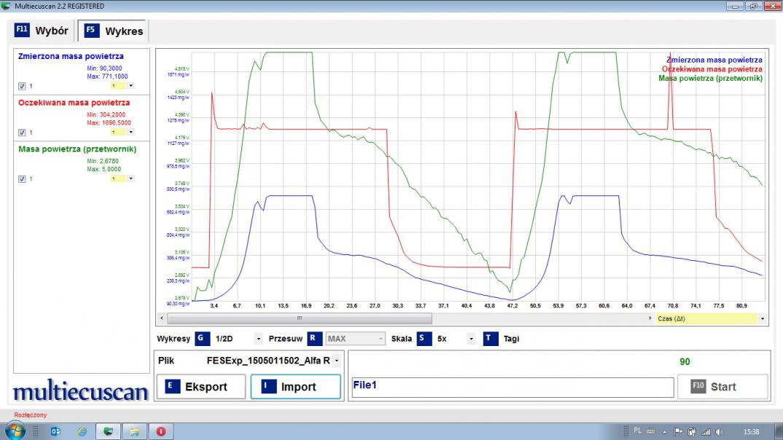Toggle the Masa powietrza (przetwornik) checkbox
Image resolution: width=783 pixels, height=440 pixels.
pos(22,179)
